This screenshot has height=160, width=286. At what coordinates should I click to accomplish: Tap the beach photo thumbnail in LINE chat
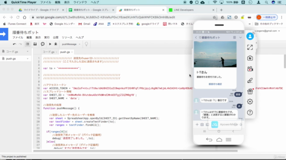click(x=215, y=54)
